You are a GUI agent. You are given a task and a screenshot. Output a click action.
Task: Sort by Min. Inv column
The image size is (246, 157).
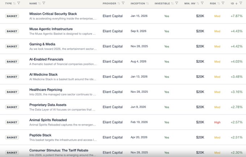[198, 3]
